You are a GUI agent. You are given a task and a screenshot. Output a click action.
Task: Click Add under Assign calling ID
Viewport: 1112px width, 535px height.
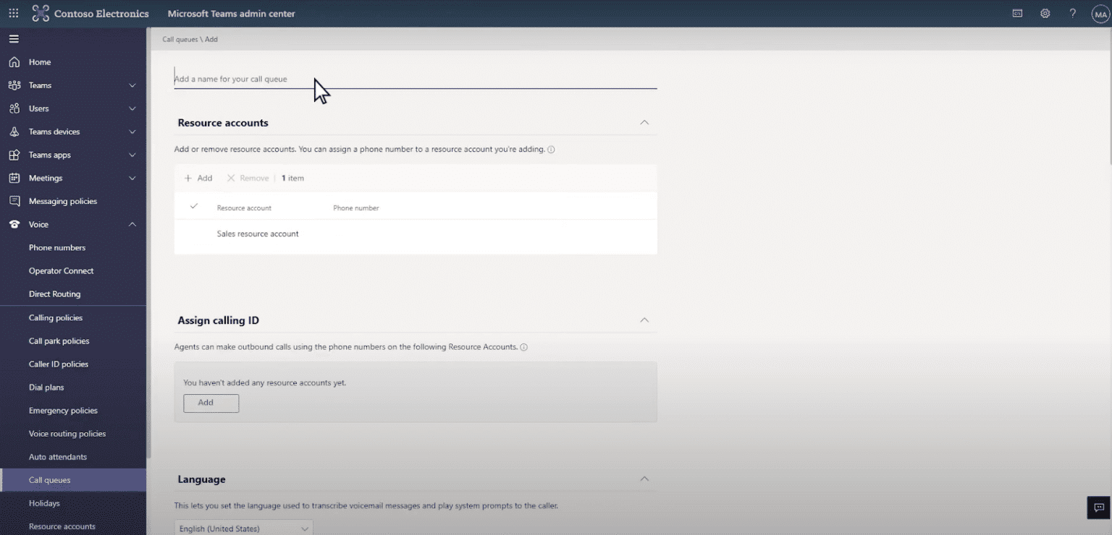210,403
